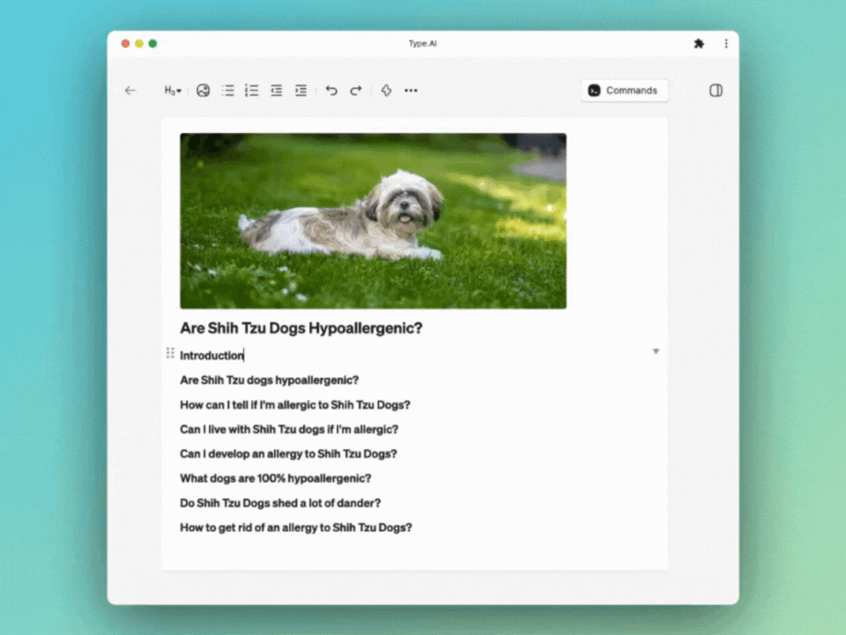
Task: Decrease indent of the current line
Action: coord(276,91)
